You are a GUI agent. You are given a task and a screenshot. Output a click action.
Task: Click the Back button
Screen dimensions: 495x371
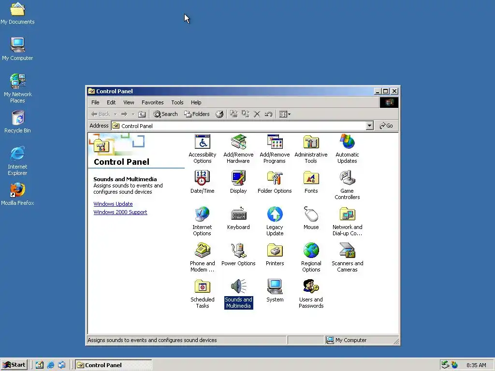pos(101,114)
